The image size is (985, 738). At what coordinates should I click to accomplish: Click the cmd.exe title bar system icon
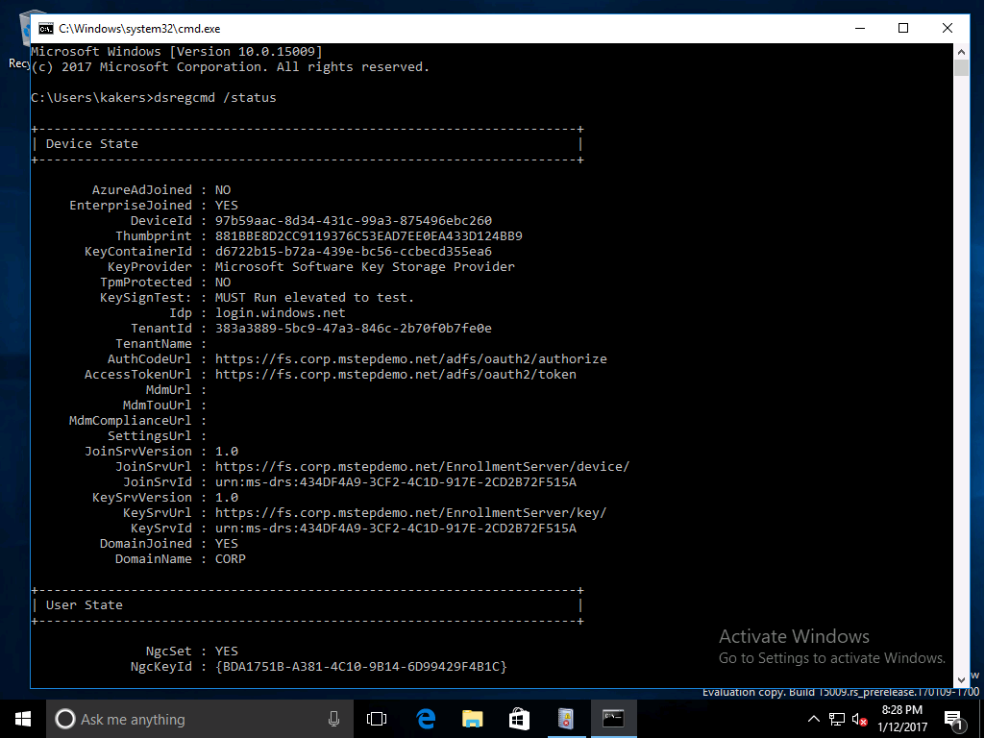[45, 29]
